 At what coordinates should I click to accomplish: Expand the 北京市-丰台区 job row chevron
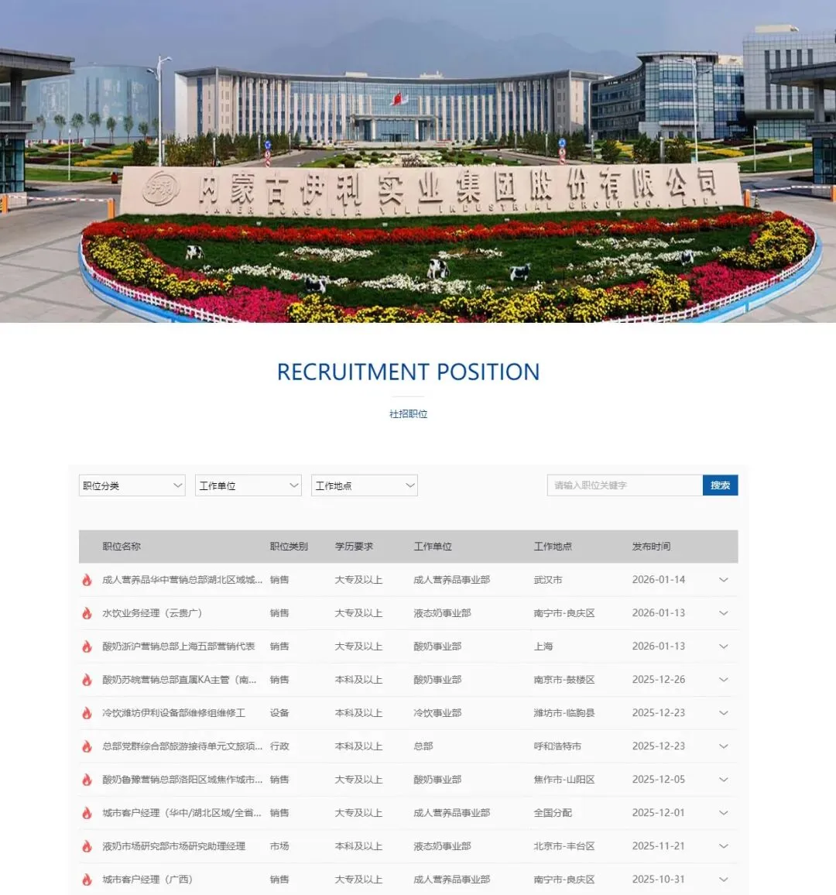point(724,846)
